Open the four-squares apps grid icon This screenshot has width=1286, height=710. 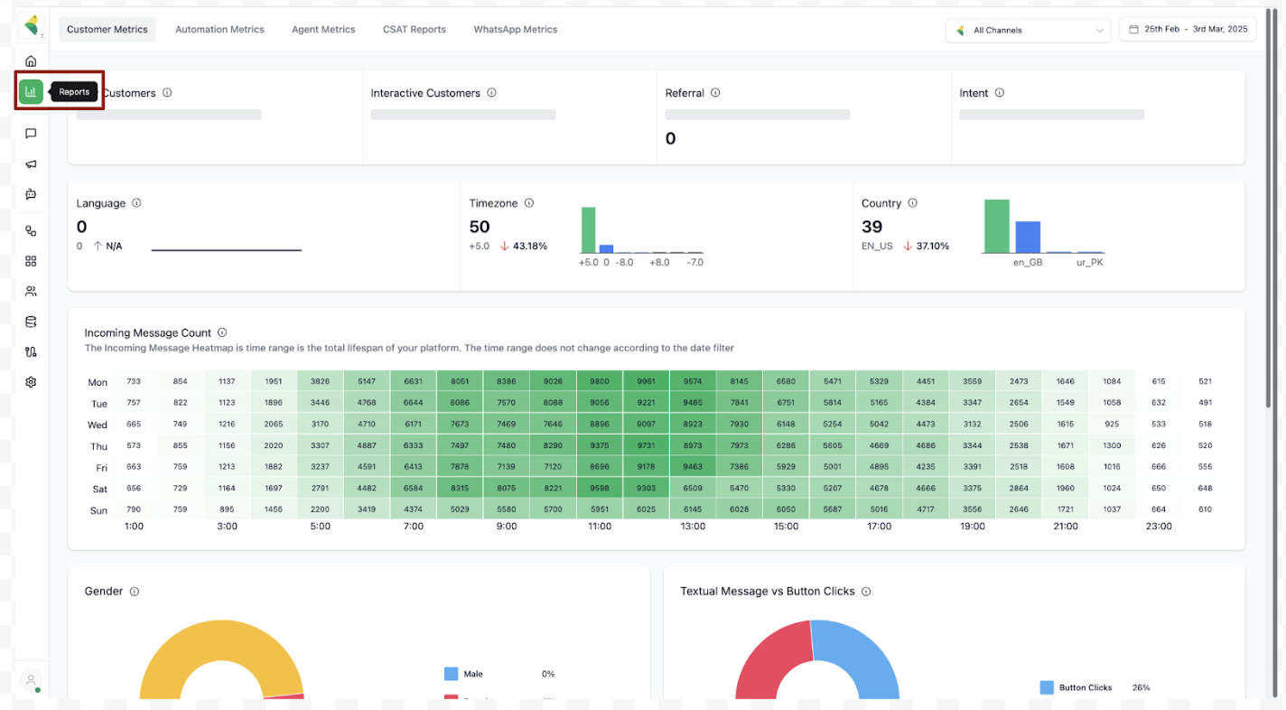coord(31,261)
